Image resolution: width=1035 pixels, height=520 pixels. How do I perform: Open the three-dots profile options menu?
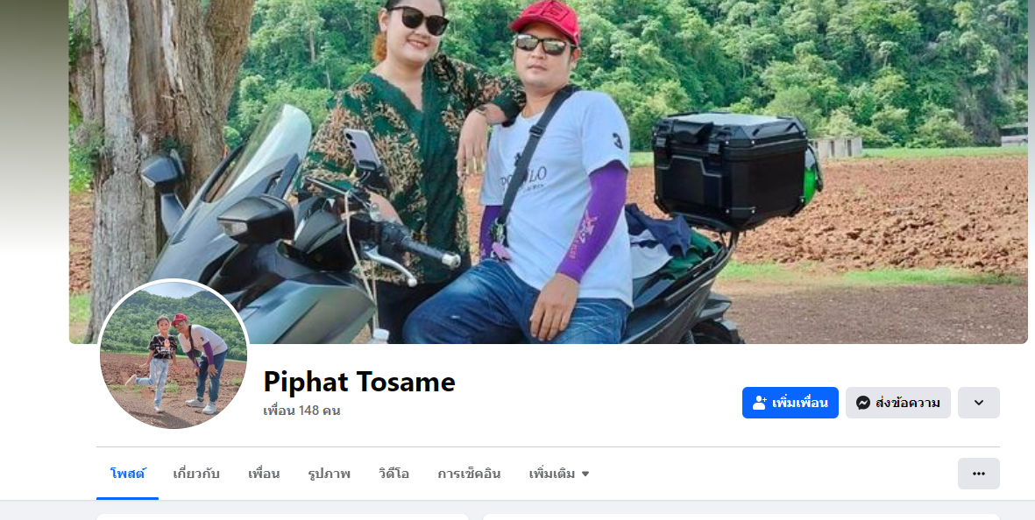978,474
